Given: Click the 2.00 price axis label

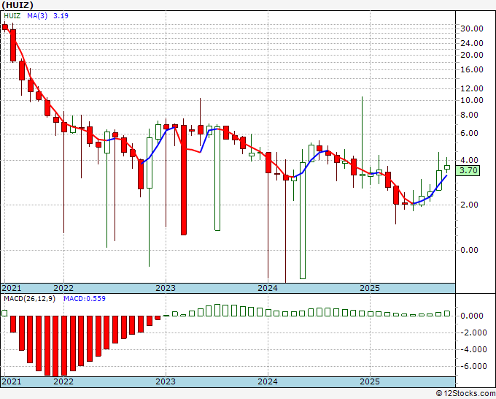Looking at the screenshot, I should pyautogui.click(x=469, y=205).
